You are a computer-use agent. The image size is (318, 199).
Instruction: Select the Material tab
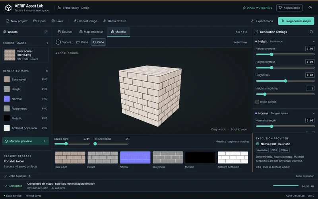point(118,32)
